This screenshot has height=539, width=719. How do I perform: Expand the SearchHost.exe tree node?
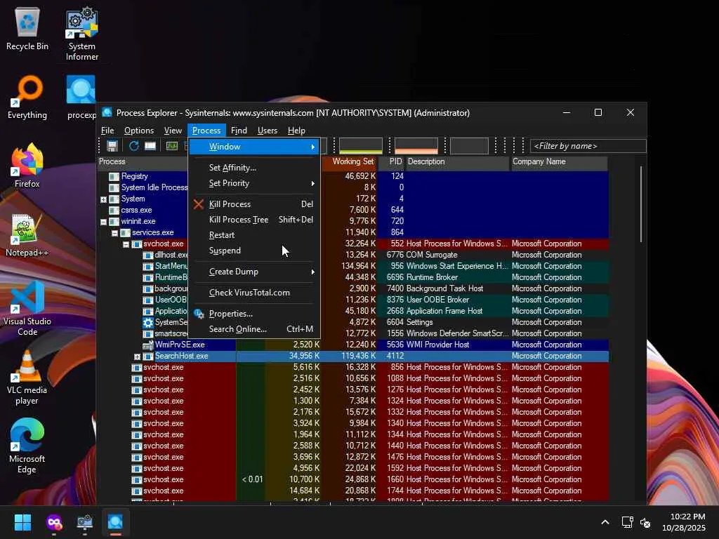pos(137,357)
